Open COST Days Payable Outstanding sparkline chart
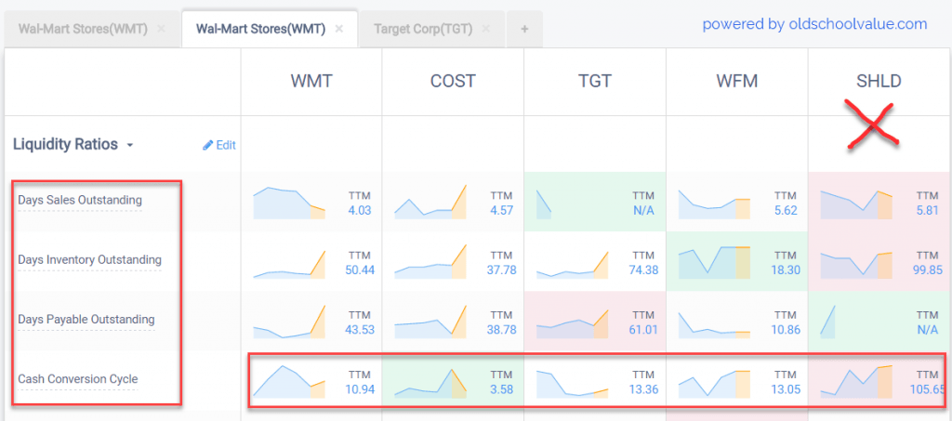 click(x=430, y=322)
